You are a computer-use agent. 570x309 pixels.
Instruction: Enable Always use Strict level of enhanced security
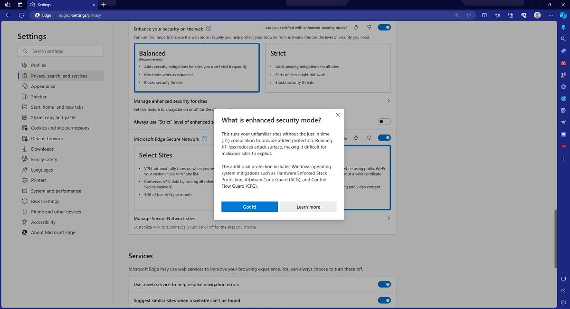click(384, 121)
